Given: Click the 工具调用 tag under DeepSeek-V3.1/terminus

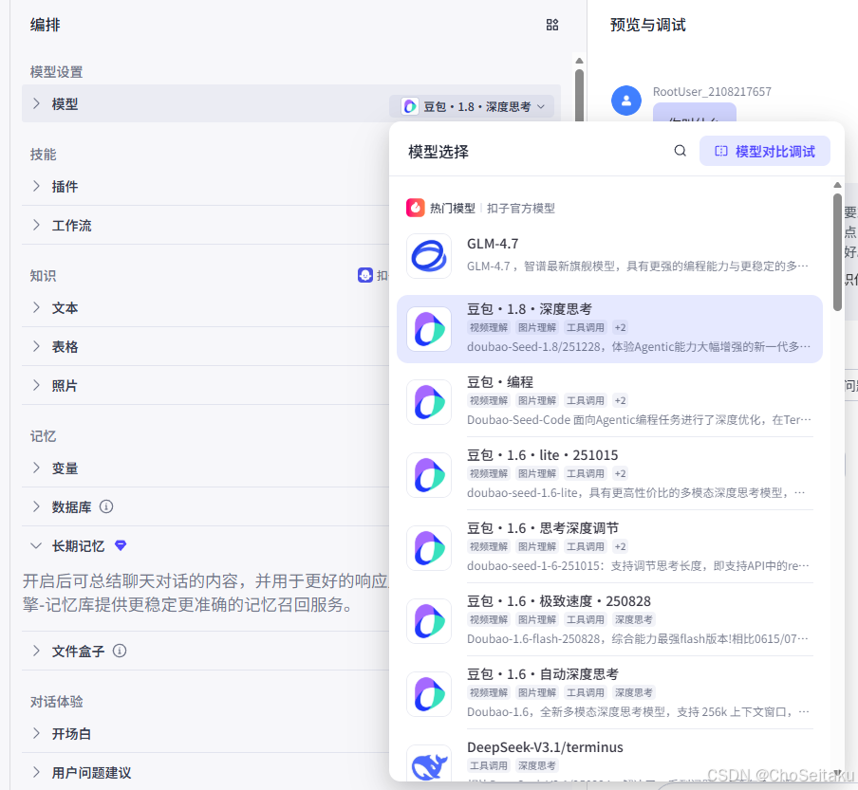Looking at the screenshot, I should 489,765.
